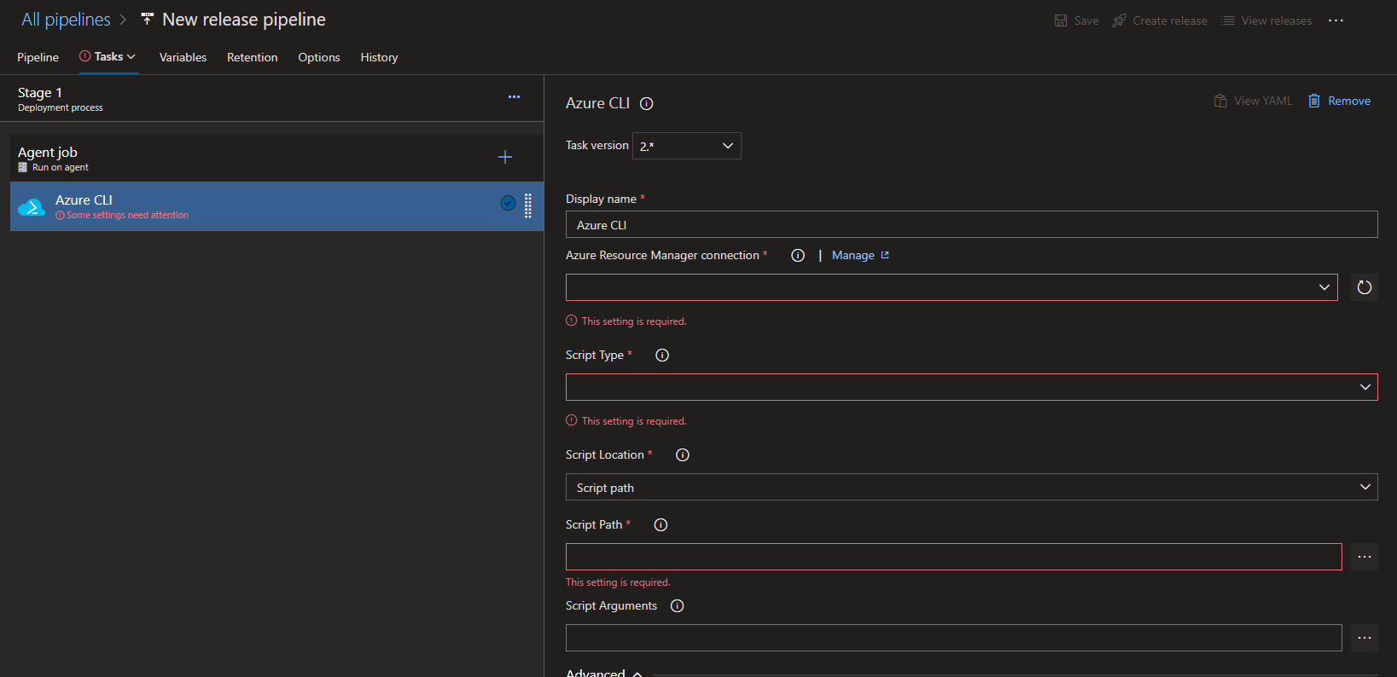Click the plus icon to add a task to Agent job
Image resolution: width=1397 pixels, height=677 pixels.
(505, 157)
